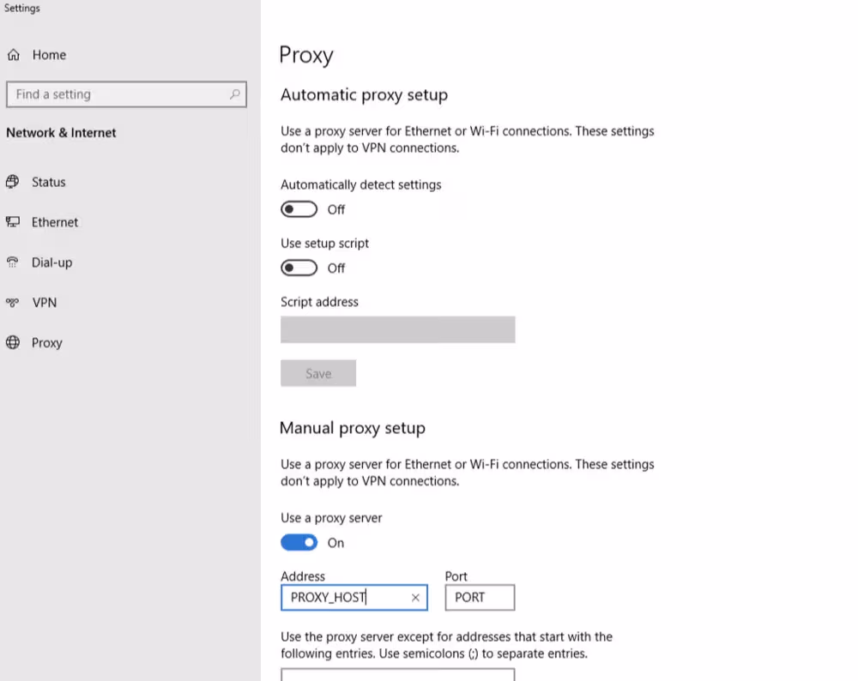Select Network & Internet heading
This screenshot has height=681, width=858.
[x=61, y=132]
